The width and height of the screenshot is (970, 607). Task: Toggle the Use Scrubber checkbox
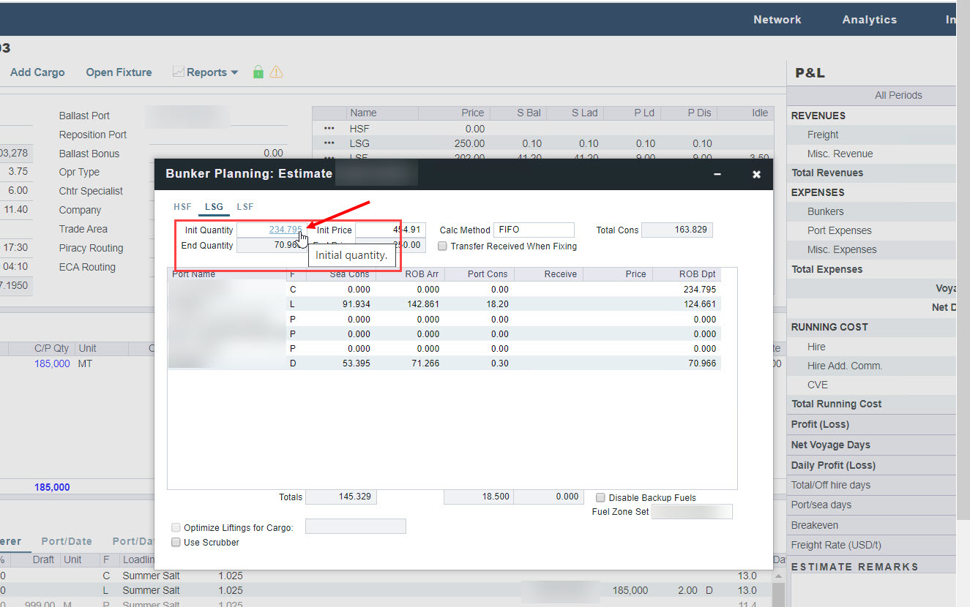(x=176, y=543)
